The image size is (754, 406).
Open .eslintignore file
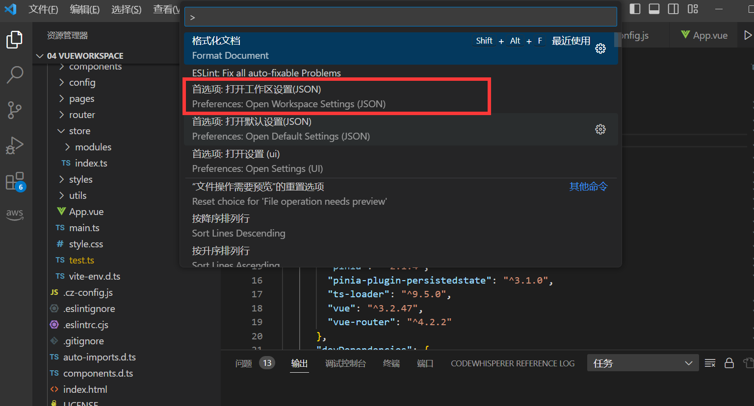click(89, 309)
